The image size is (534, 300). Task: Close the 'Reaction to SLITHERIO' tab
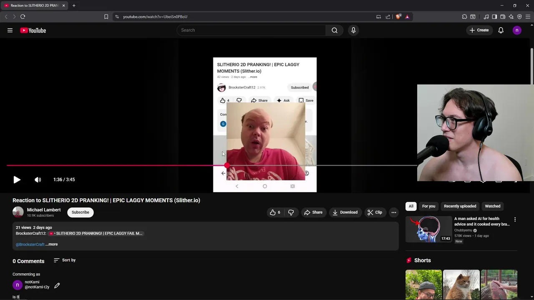pos(63,5)
